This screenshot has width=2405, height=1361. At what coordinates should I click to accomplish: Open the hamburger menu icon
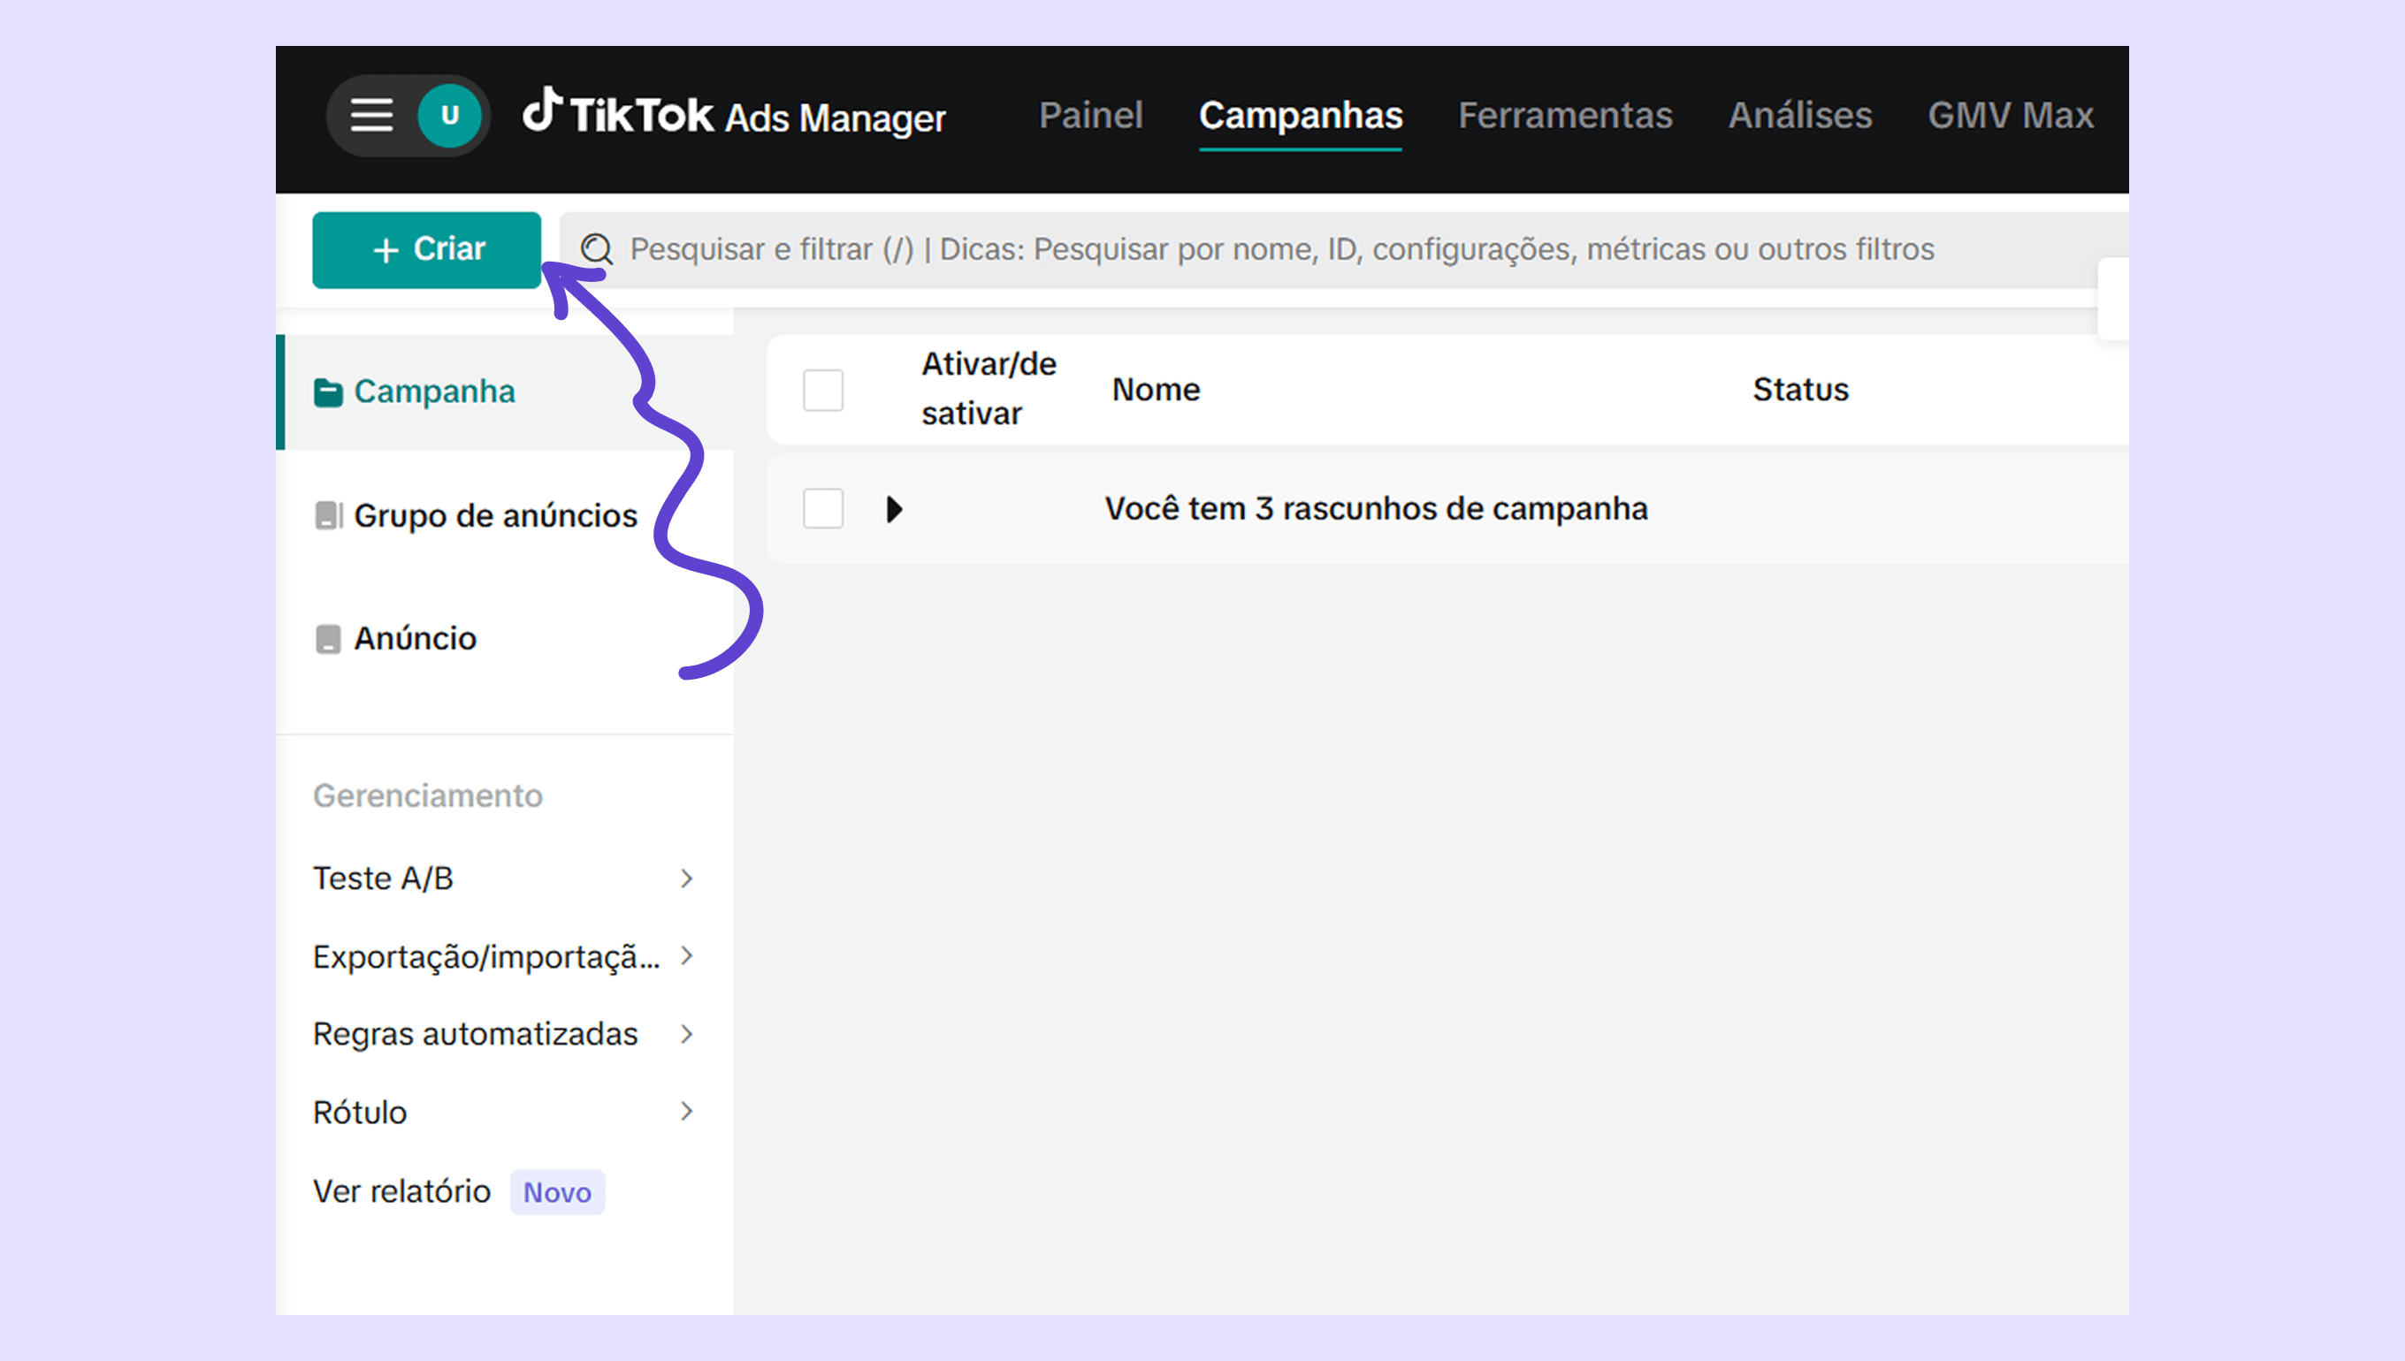(371, 116)
